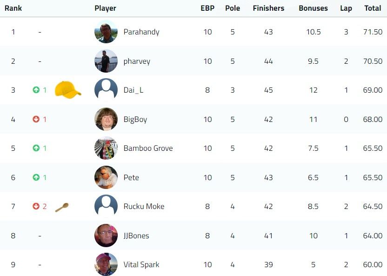Sort by the Finishers column header
Viewport: 387px width, 276px height.
click(x=268, y=8)
